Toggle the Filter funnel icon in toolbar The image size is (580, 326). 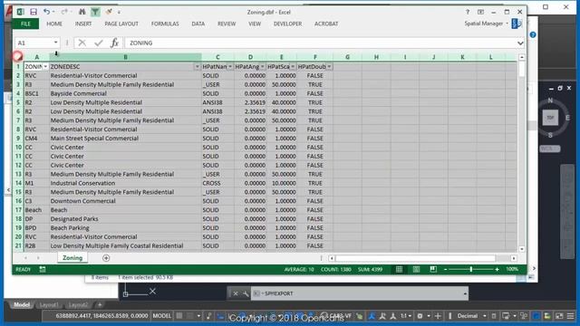(x=95, y=12)
